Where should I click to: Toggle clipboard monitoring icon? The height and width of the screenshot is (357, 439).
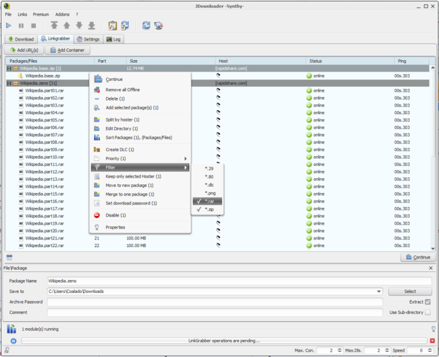point(113,26)
